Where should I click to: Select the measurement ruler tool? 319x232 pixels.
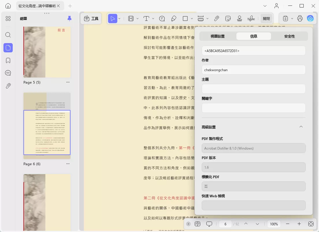[201, 19]
